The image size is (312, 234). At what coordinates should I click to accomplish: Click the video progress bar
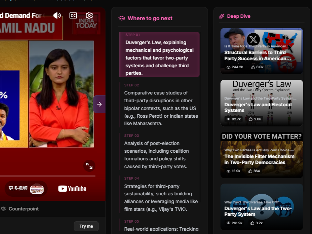(x=47, y=176)
